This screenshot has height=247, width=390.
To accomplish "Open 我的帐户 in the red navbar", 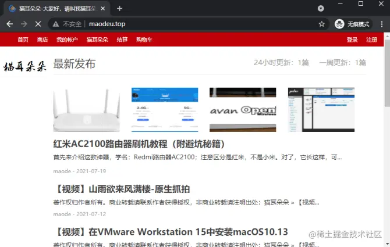I will click(x=67, y=40).
